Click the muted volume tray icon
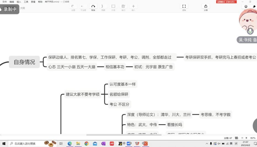This screenshot has width=257, height=147. coord(219,144)
